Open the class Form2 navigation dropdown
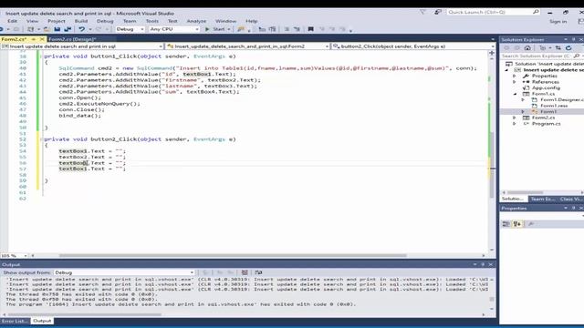 click(x=247, y=46)
